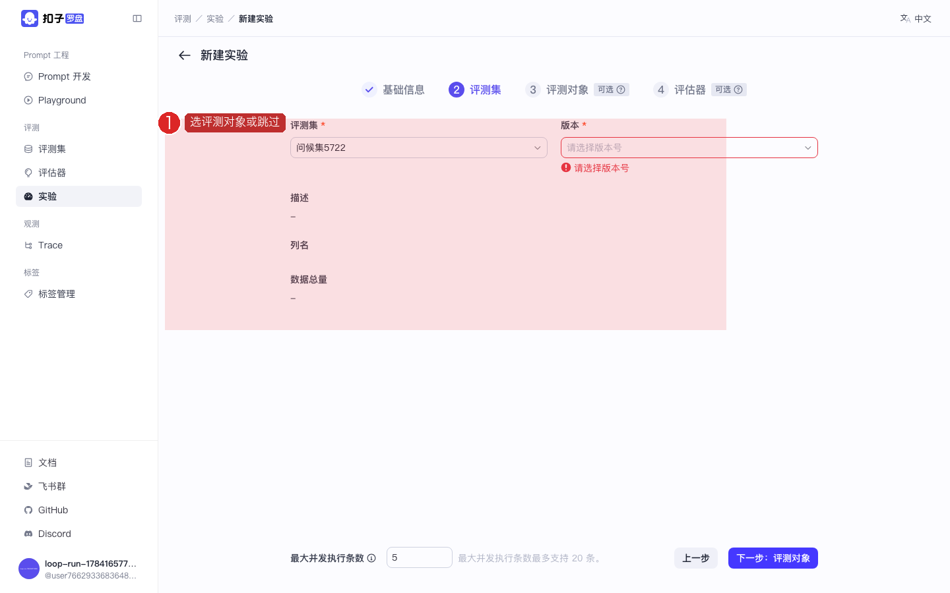Click the Prompt 开发 chat icon
This screenshot has width=950, height=593.
tap(28, 76)
